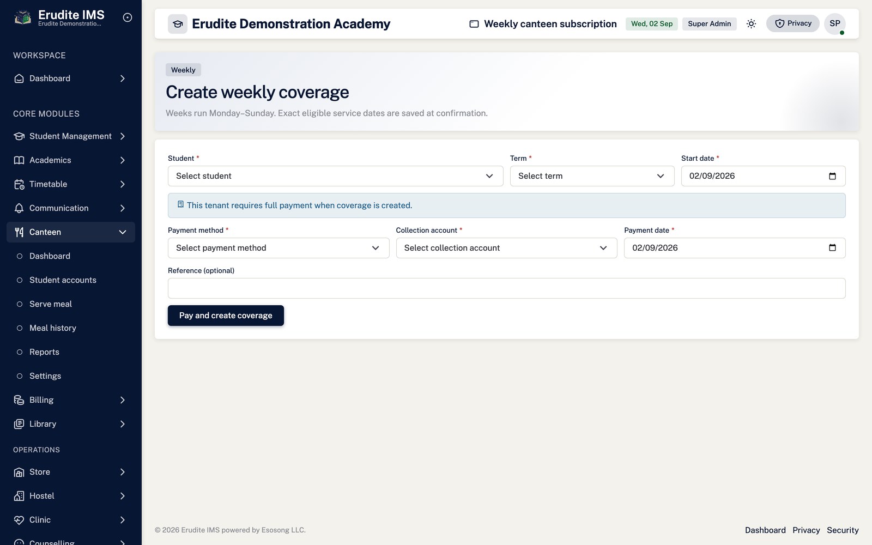The height and width of the screenshot is (545, 872).
Task: Click the Start date field
Action: tap(763, 176)
